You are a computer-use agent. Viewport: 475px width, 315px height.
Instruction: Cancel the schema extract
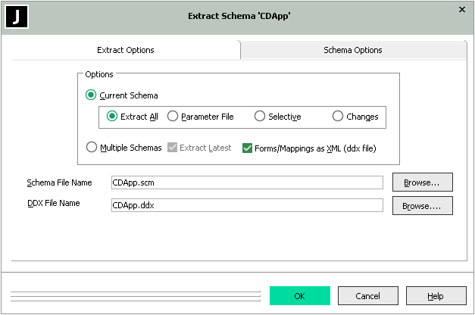coord(367,296)
